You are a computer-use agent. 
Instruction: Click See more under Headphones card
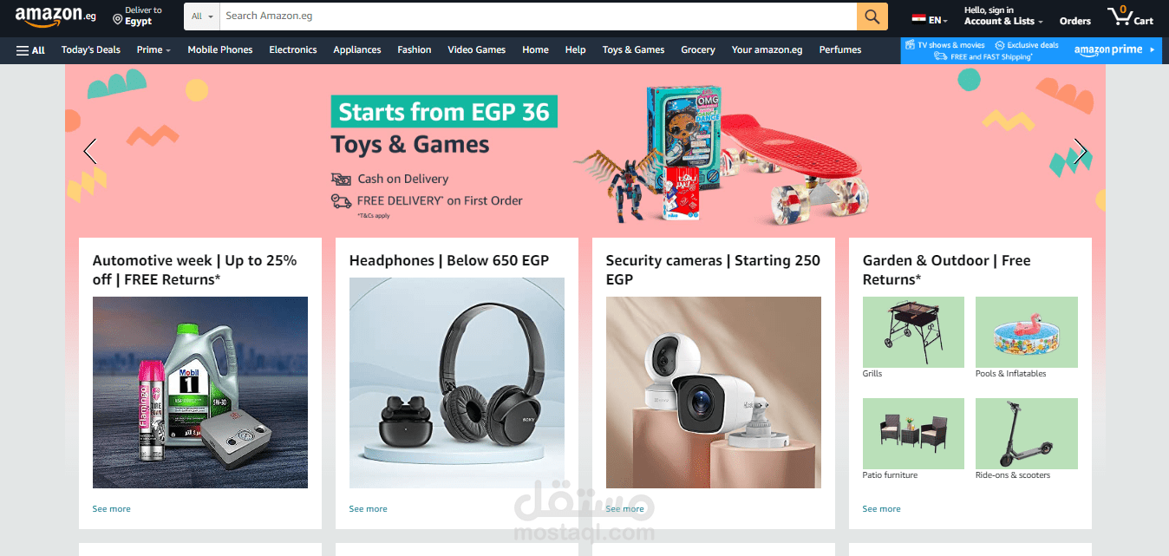pyautogui.click(x=368, y=509)
